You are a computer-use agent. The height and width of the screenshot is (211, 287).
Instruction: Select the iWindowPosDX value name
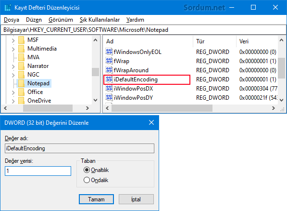pos(134,89)
